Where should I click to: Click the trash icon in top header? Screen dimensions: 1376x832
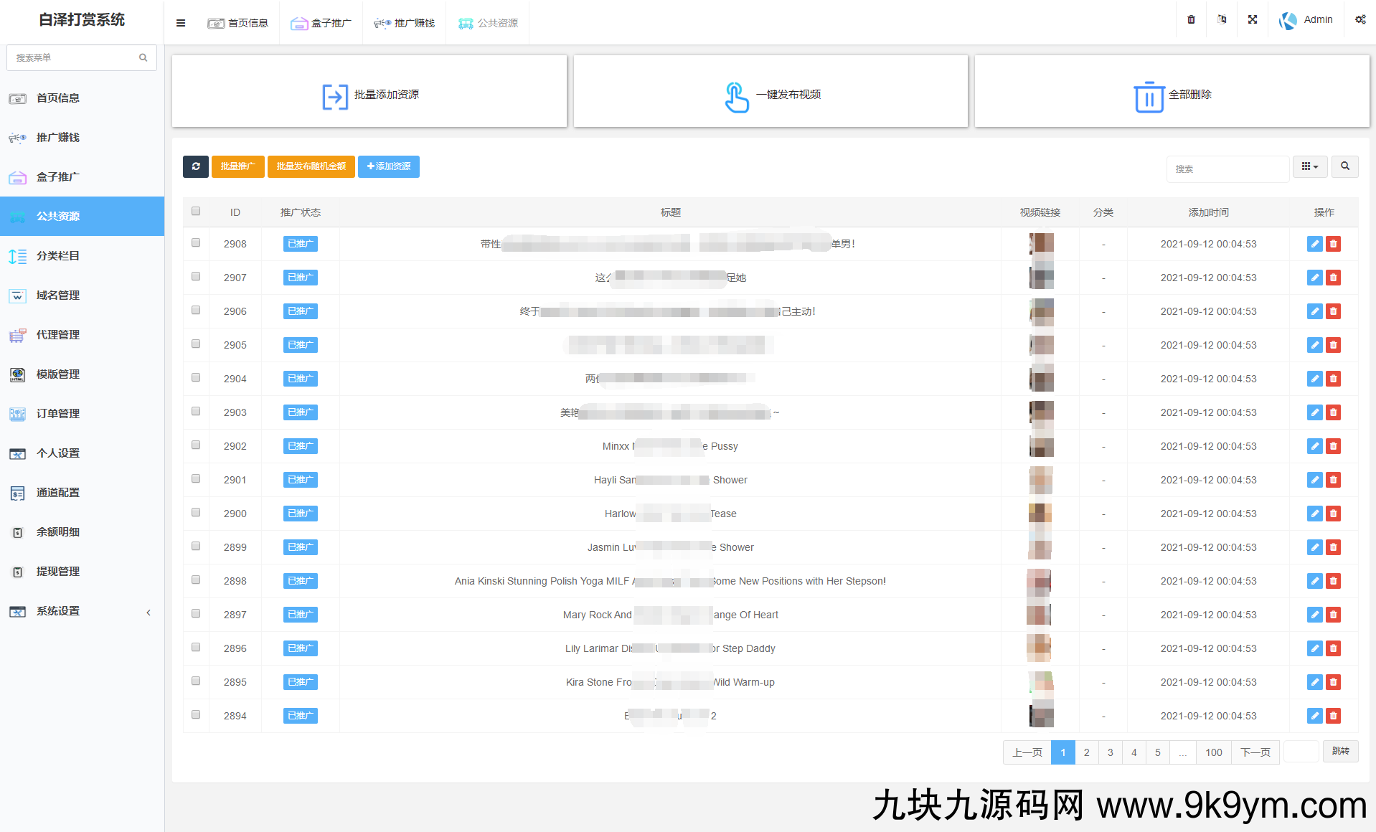pos(1191,20)
